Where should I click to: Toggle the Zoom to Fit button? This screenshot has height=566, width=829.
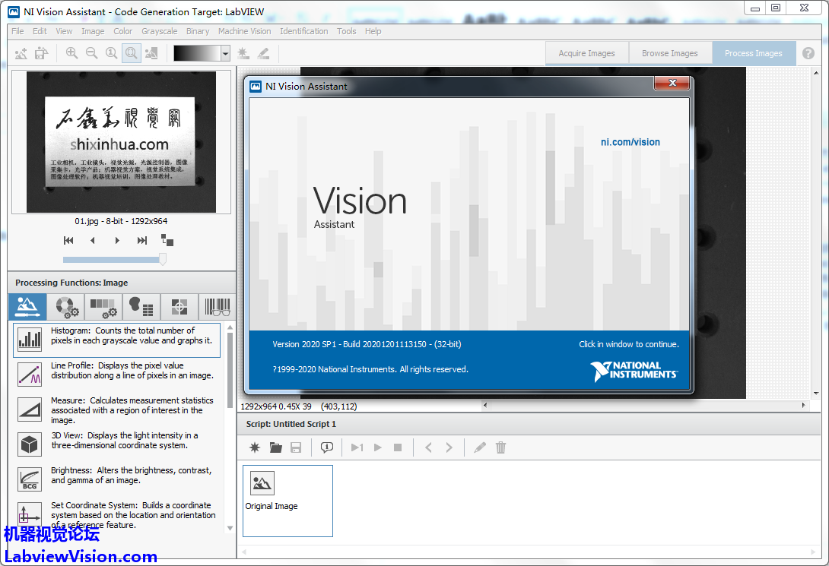point(131,53)
